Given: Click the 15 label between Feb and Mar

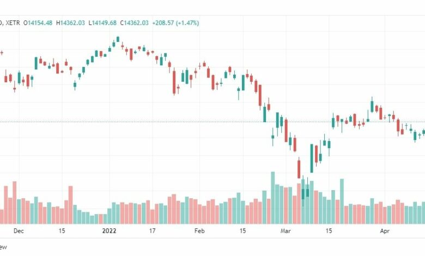Looking at the screenshot, I should pyautogui.click(x=242, y=231).
